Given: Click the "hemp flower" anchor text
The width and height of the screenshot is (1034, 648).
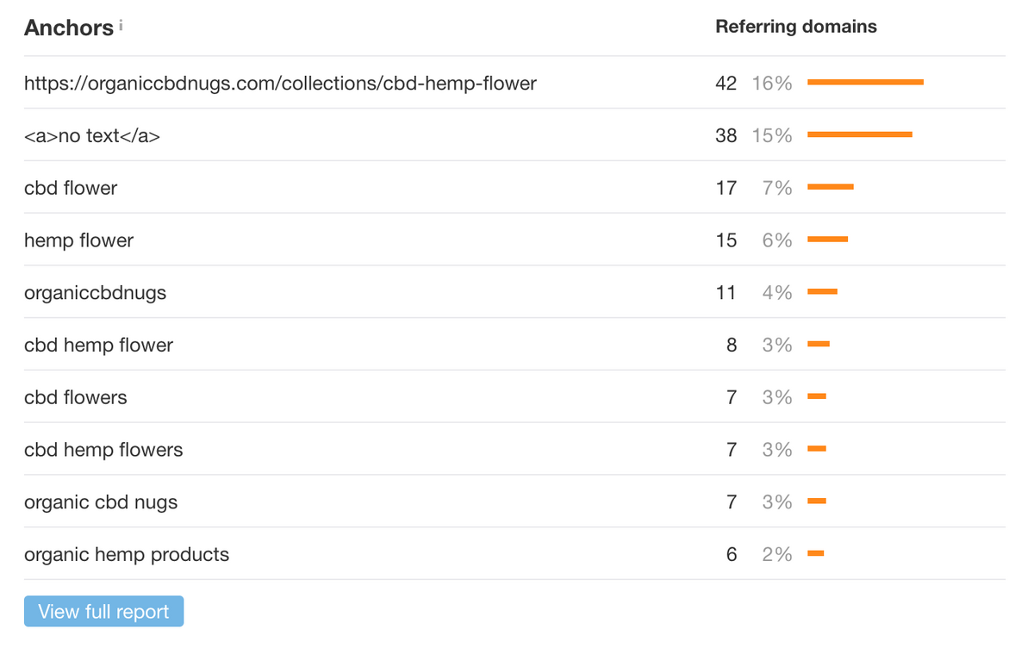Looking at the screenshot, I should (x=78, y=240).
